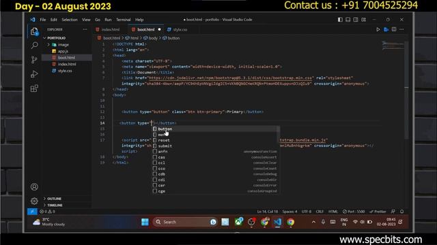This screenshot has width=437, height=245.
Task: Click the remote window status icon
Action: tap(32, 212)
